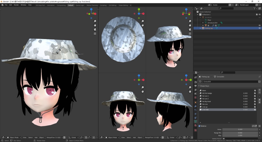Open shape key specials chevron menu
The image size is (262, 142).
(x=259, y=96)
